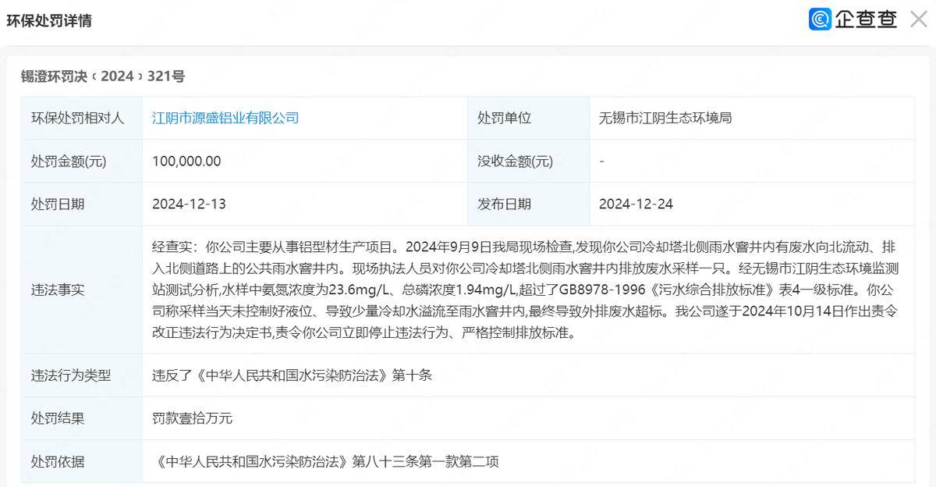Close the 环保处罚详情 dialog
936x487 pixels.
[x=918, y=20]
